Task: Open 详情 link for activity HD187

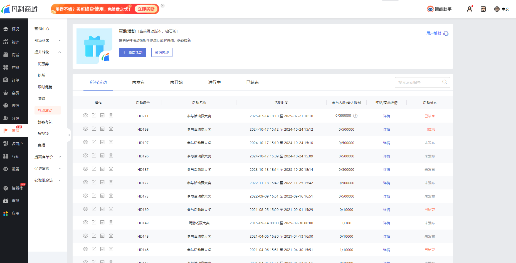Action: [386, 170]
